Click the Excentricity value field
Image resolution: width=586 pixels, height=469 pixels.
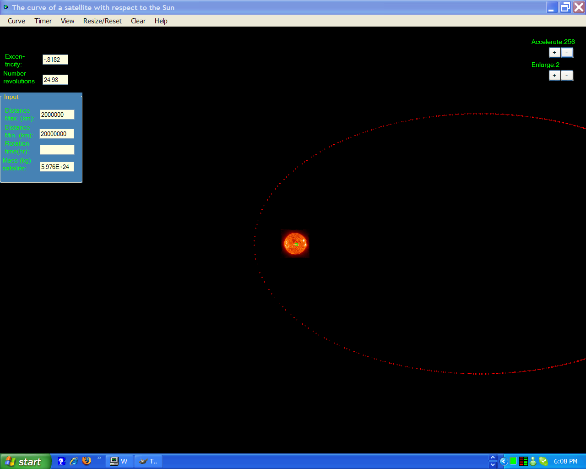(55, 60)
